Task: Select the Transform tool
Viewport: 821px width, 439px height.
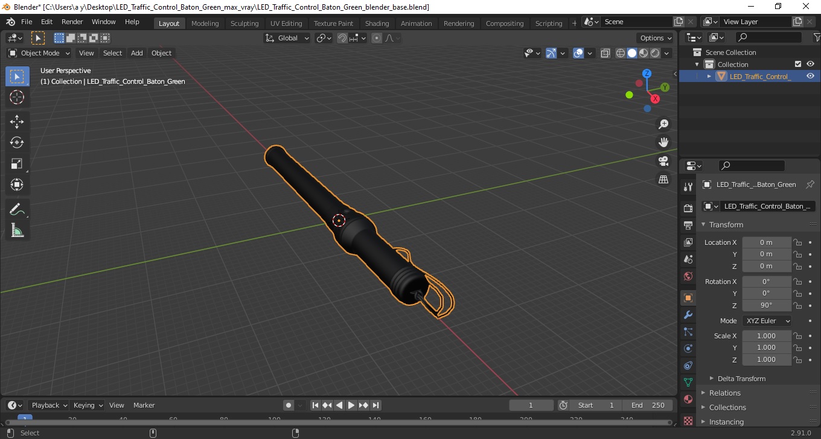Action: pyautogui.click(x=17, y=185)
